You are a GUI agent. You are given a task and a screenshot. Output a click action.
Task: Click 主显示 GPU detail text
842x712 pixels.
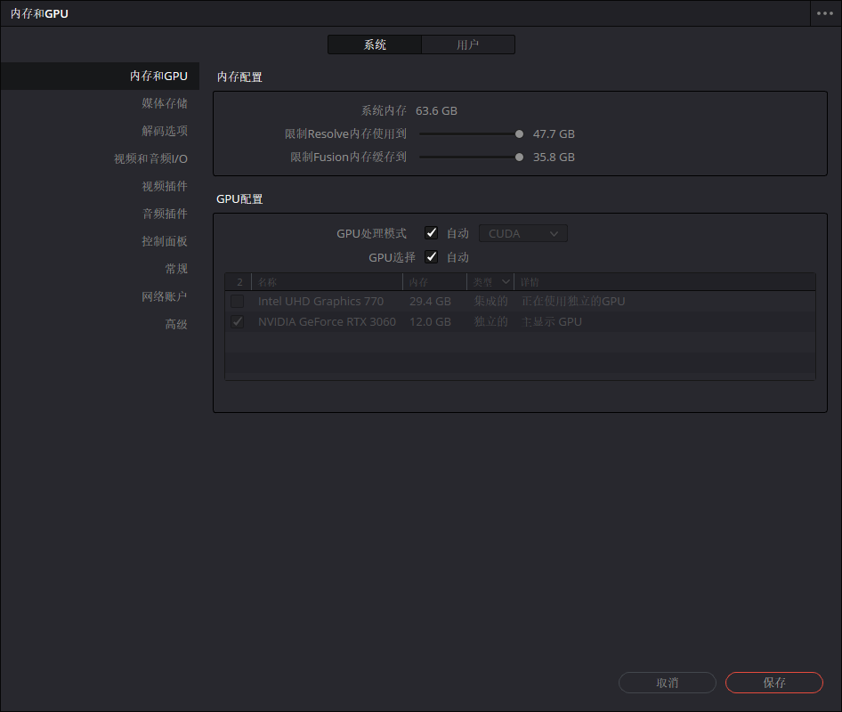click(x=552, y=321)
